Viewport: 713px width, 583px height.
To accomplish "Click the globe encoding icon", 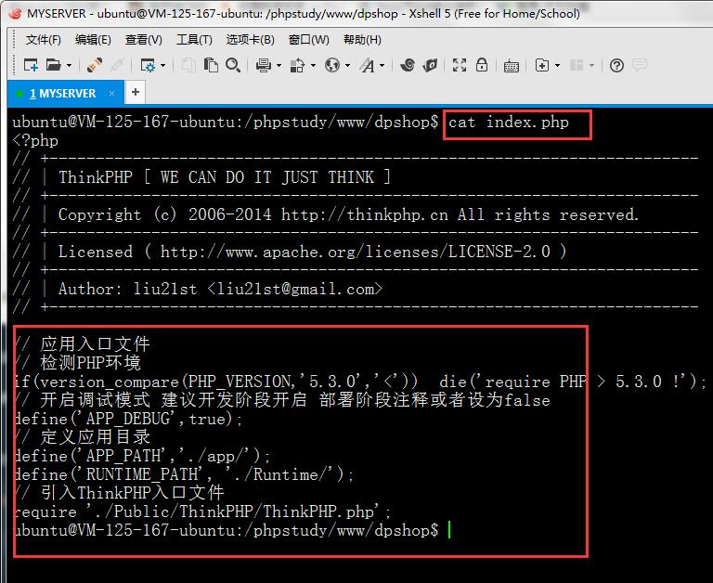I will (332, 66).
